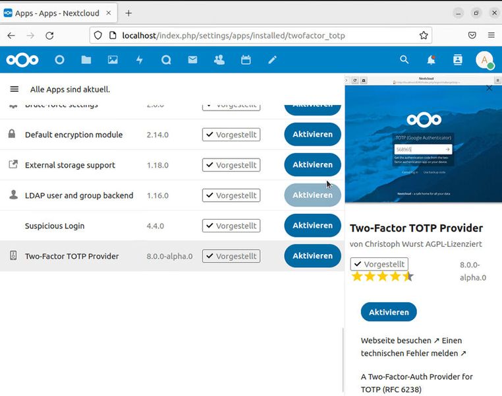Click the URL address bar

click(261, 35)
